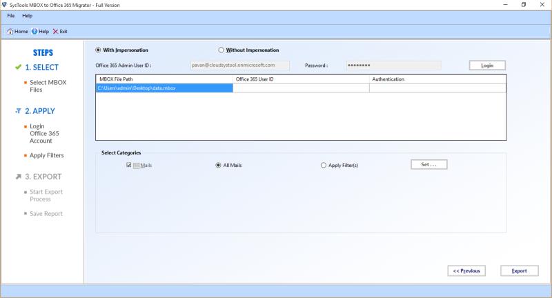Go back with the << Previous button

466,270
